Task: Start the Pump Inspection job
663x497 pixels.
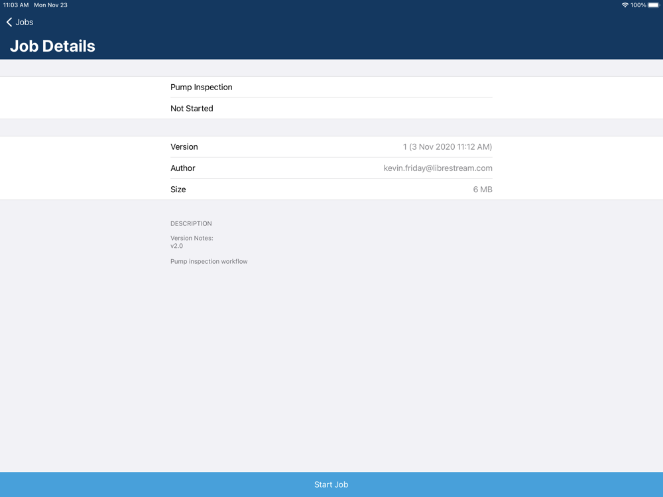Action: click(x=331, y=484)
